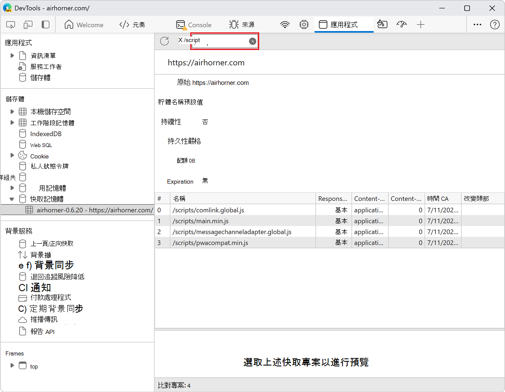The image size is (505, 392).
Task: Switch to the 元素 tab
Action: point(132,25)
